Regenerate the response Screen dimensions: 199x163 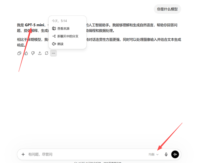(47, 53)
